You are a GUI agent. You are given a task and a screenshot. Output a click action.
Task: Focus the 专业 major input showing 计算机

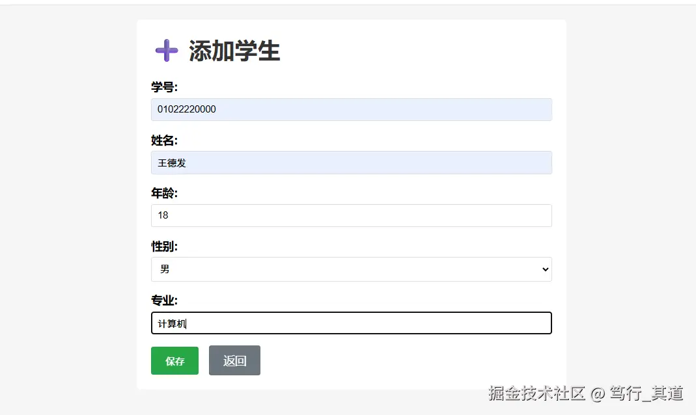[x=352, y=323]
